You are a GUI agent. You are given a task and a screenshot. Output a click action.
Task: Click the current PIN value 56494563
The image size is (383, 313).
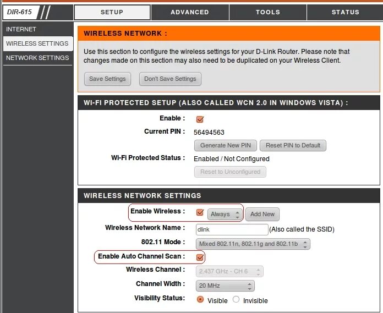[x=209, y=133]
